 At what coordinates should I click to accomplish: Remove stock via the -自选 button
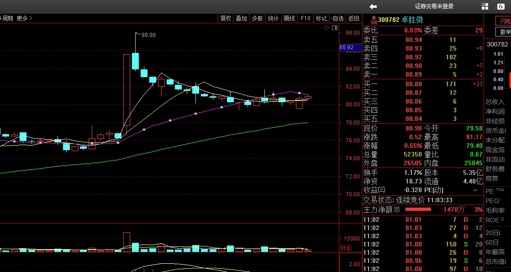[337, 19]
